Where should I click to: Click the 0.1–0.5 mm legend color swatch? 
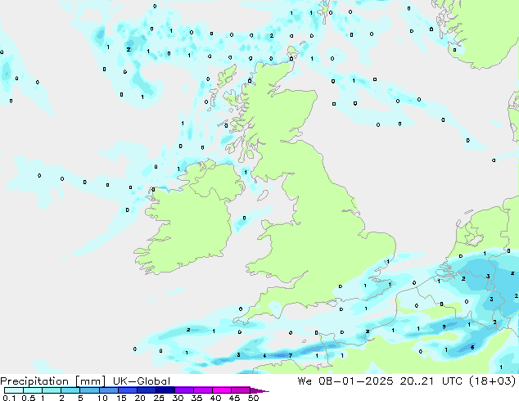[x=14, y=390]
